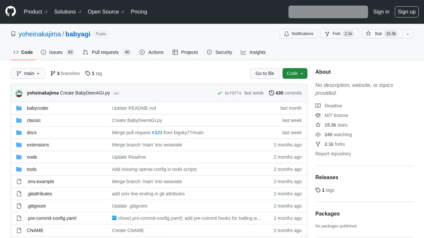
Task: Open the Actions tab
Action: coord(152,52)
